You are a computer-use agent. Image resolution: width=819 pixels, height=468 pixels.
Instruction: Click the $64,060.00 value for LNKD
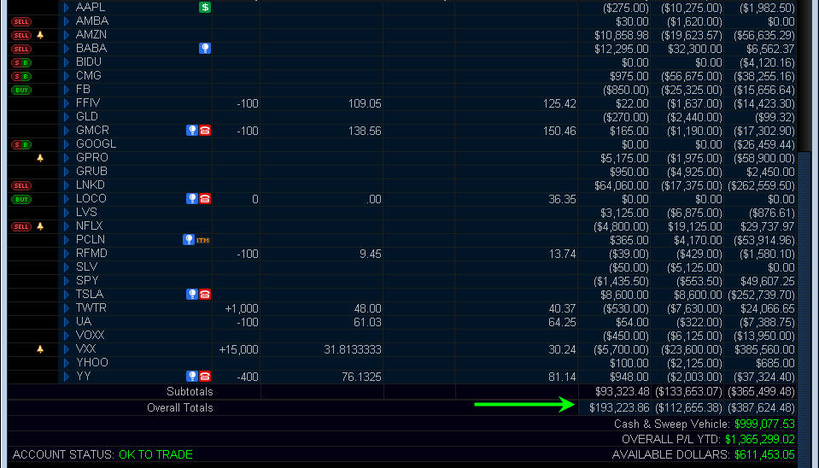(x=622, y=185)
